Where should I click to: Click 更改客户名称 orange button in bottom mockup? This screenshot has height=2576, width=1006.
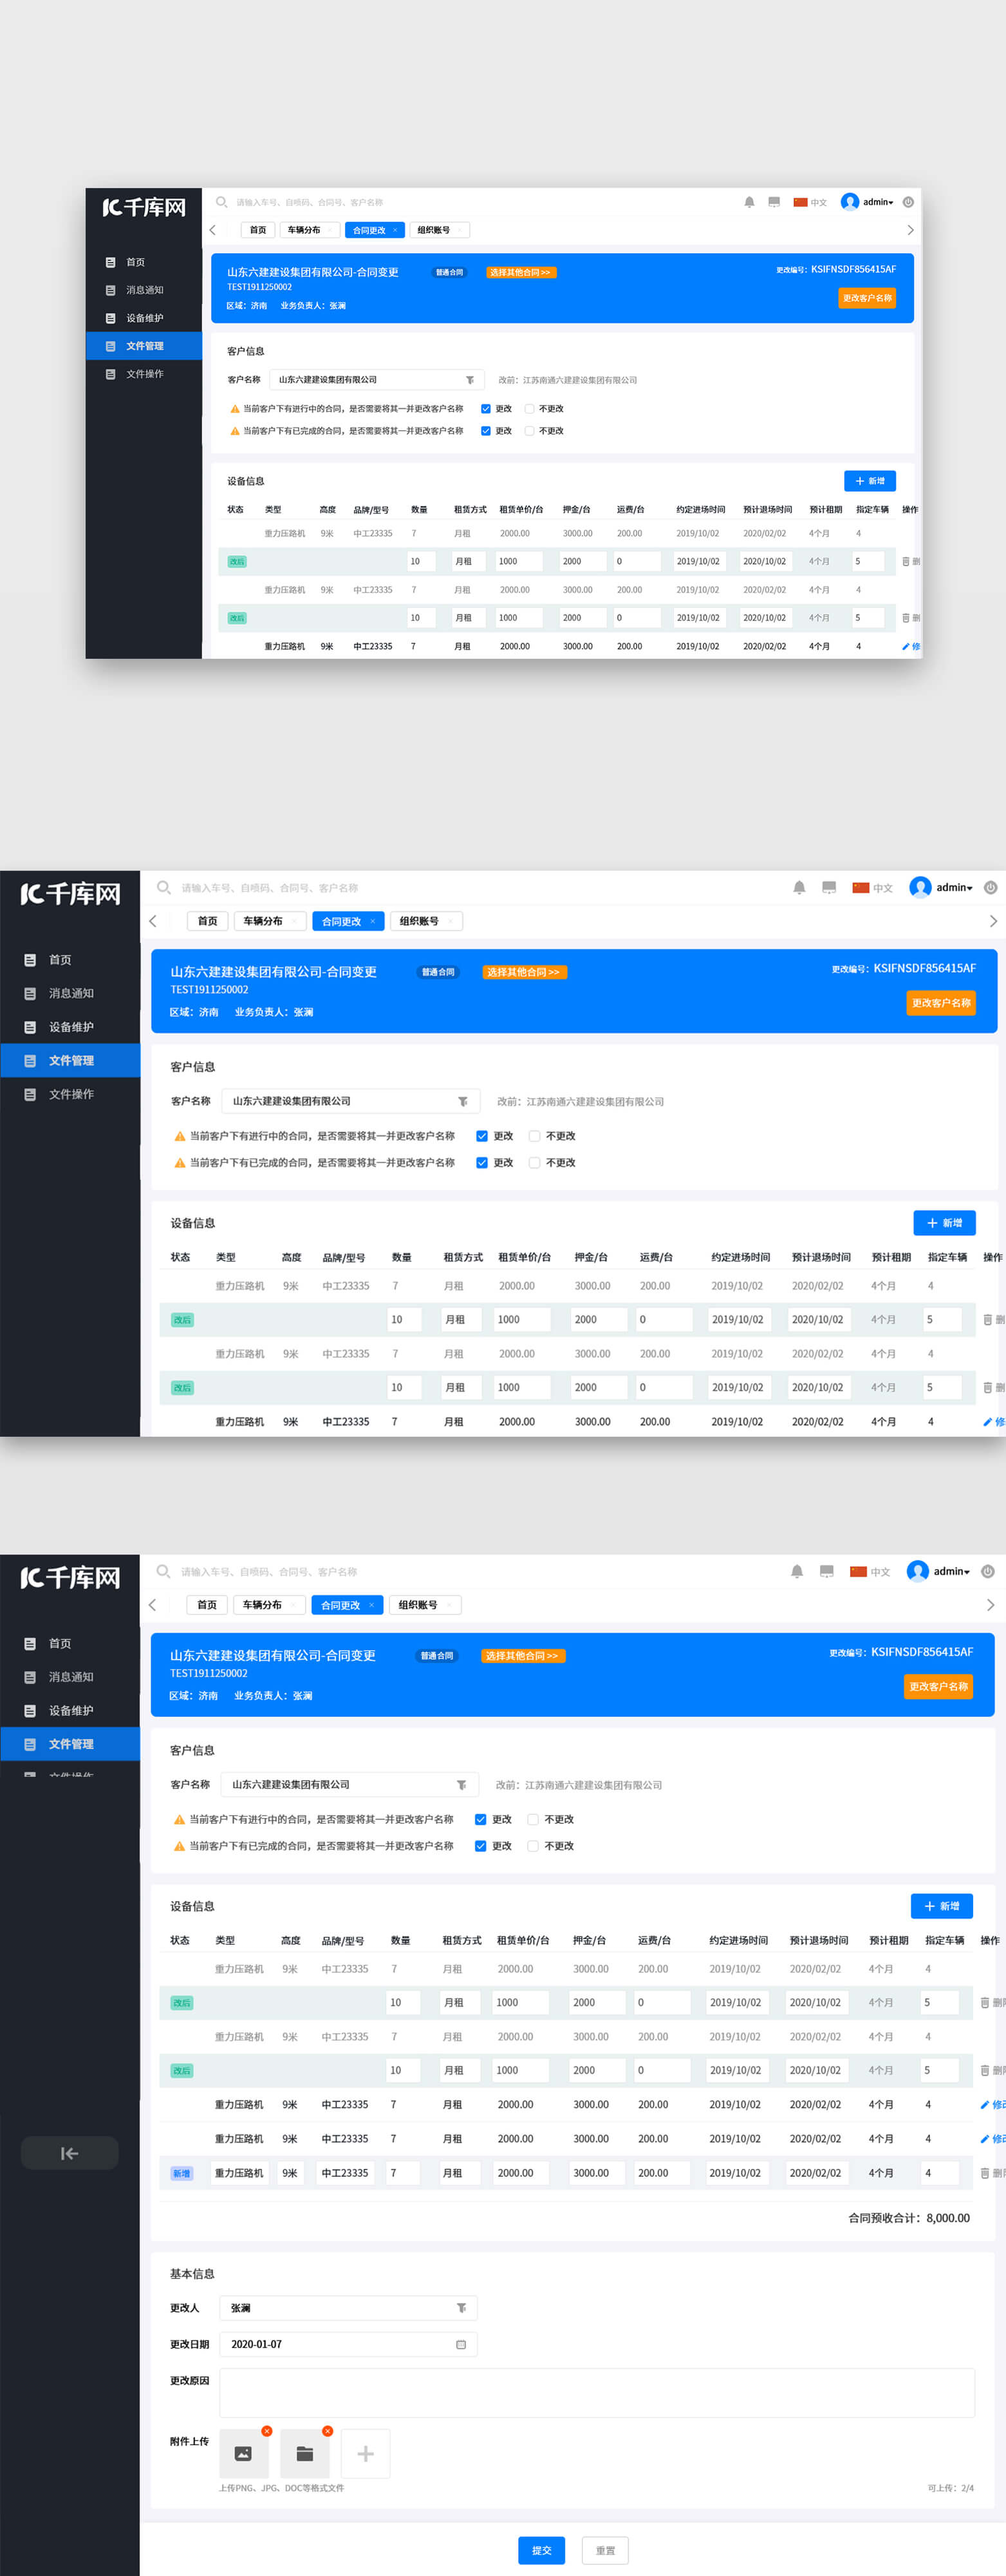coord(938,1686)
